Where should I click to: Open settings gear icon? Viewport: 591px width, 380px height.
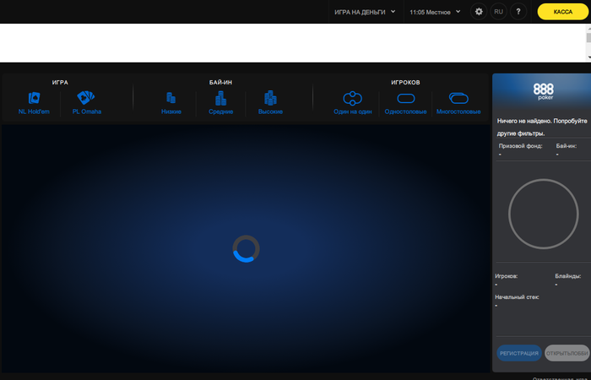tap(479, 12)
